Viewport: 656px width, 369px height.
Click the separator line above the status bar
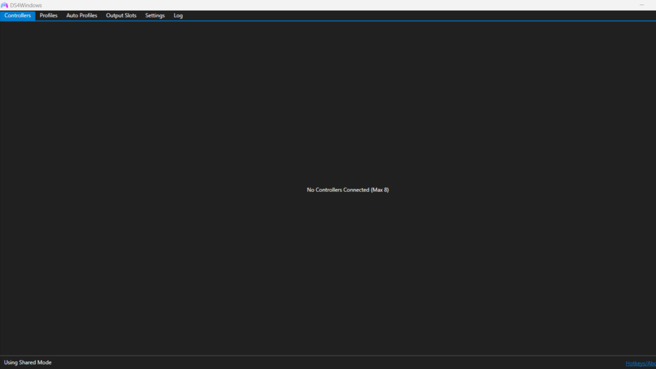[x=328, y=356]
